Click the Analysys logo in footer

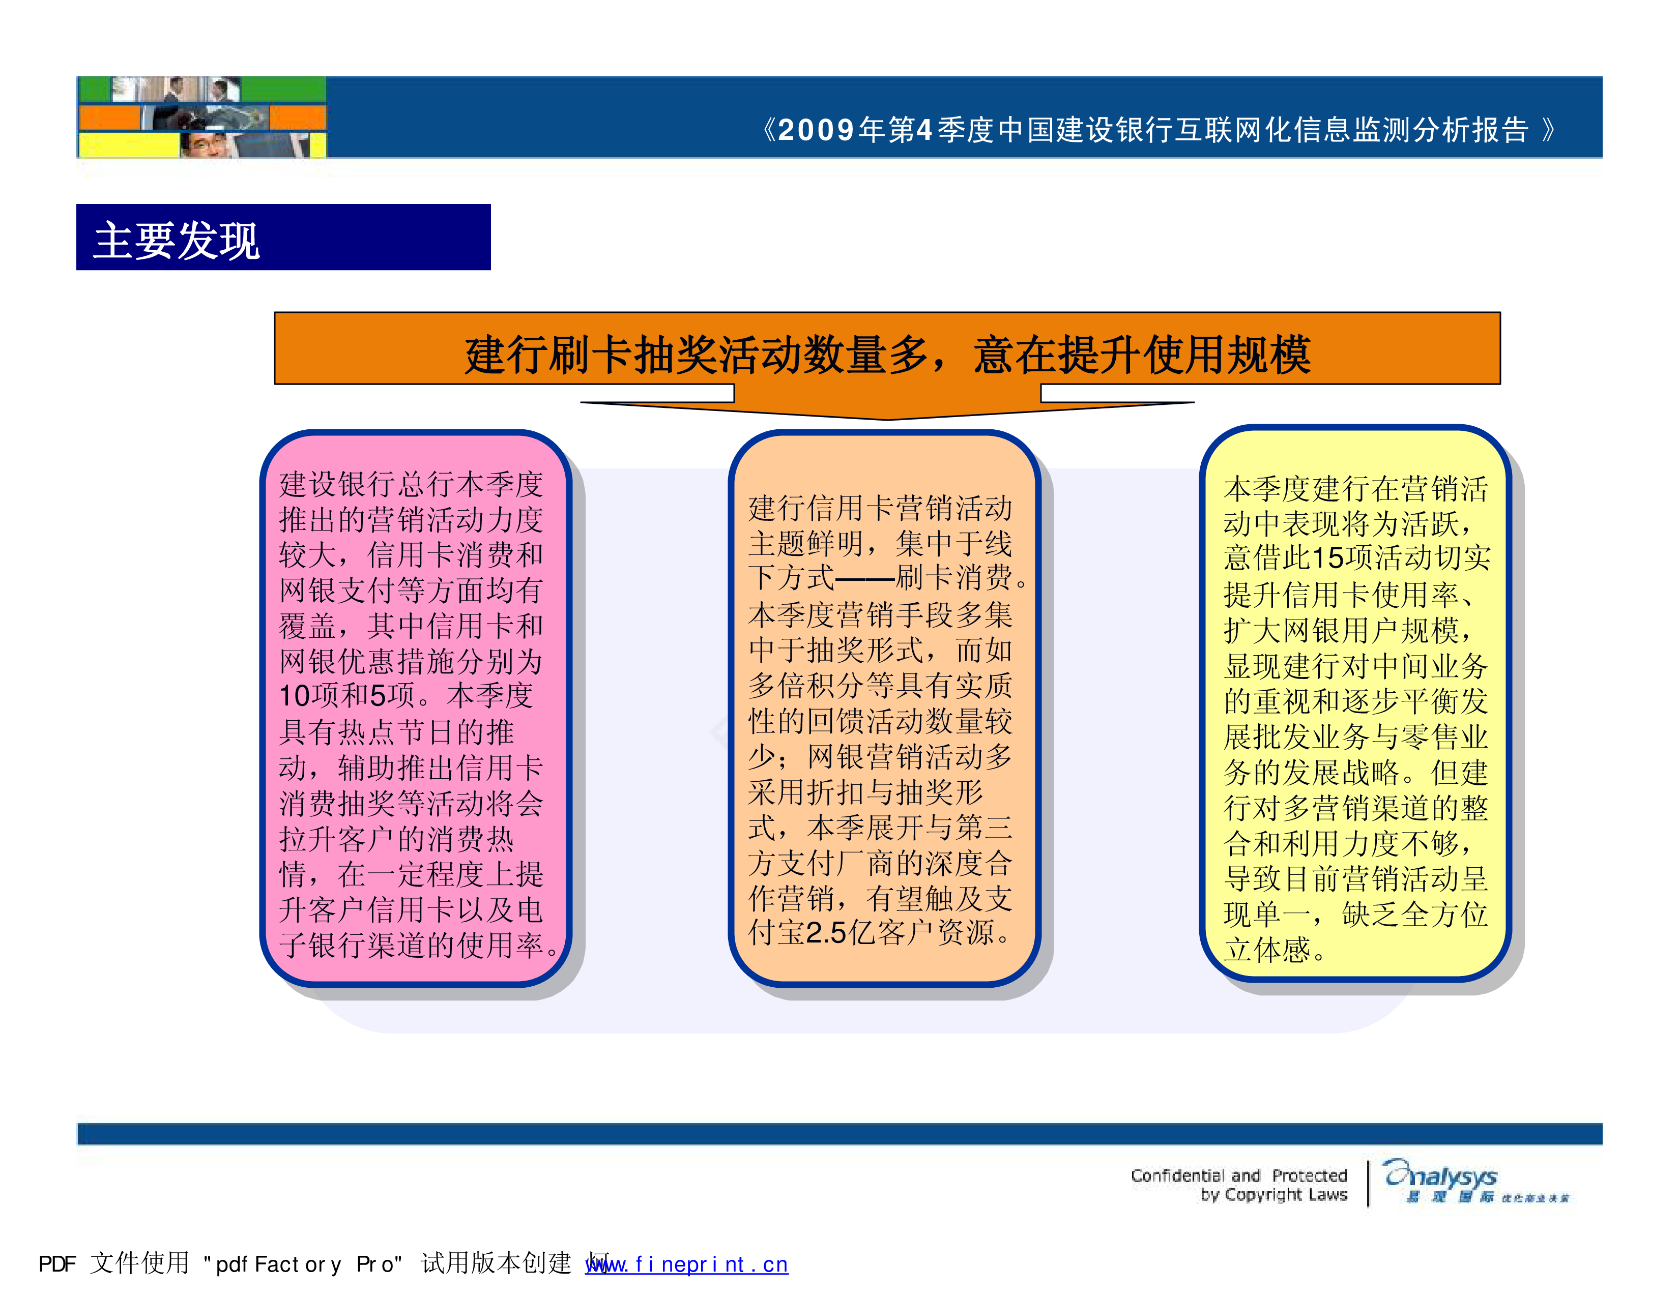tap(1475, 1182)
